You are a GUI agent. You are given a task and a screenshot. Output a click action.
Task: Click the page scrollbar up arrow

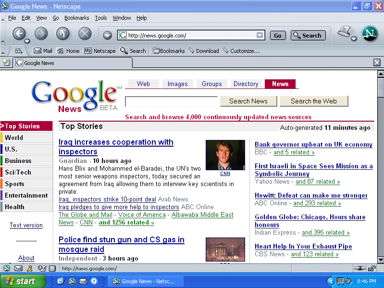[381, 74]
